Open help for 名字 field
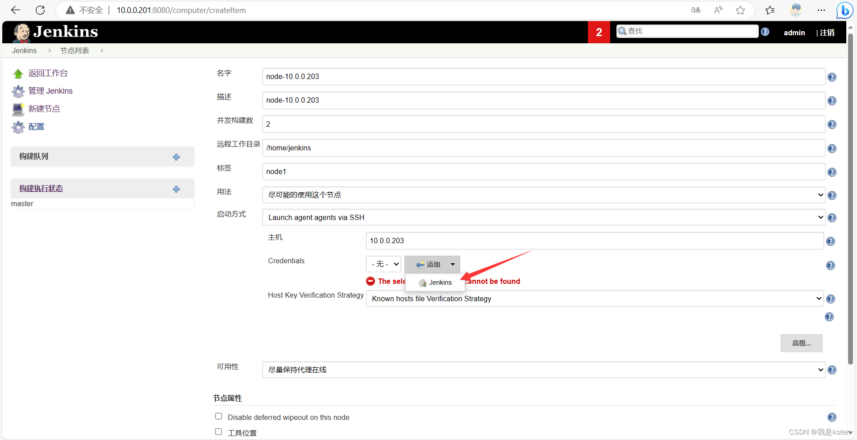This screenshot has width=857, height=440. point(832,77)
